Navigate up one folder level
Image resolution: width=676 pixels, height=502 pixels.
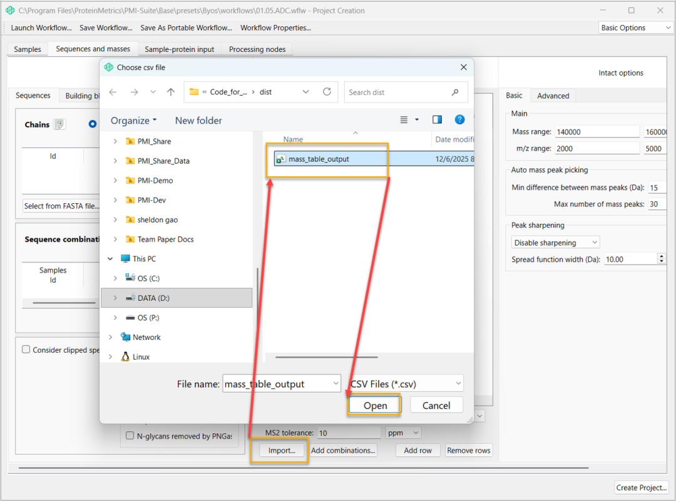171,92
